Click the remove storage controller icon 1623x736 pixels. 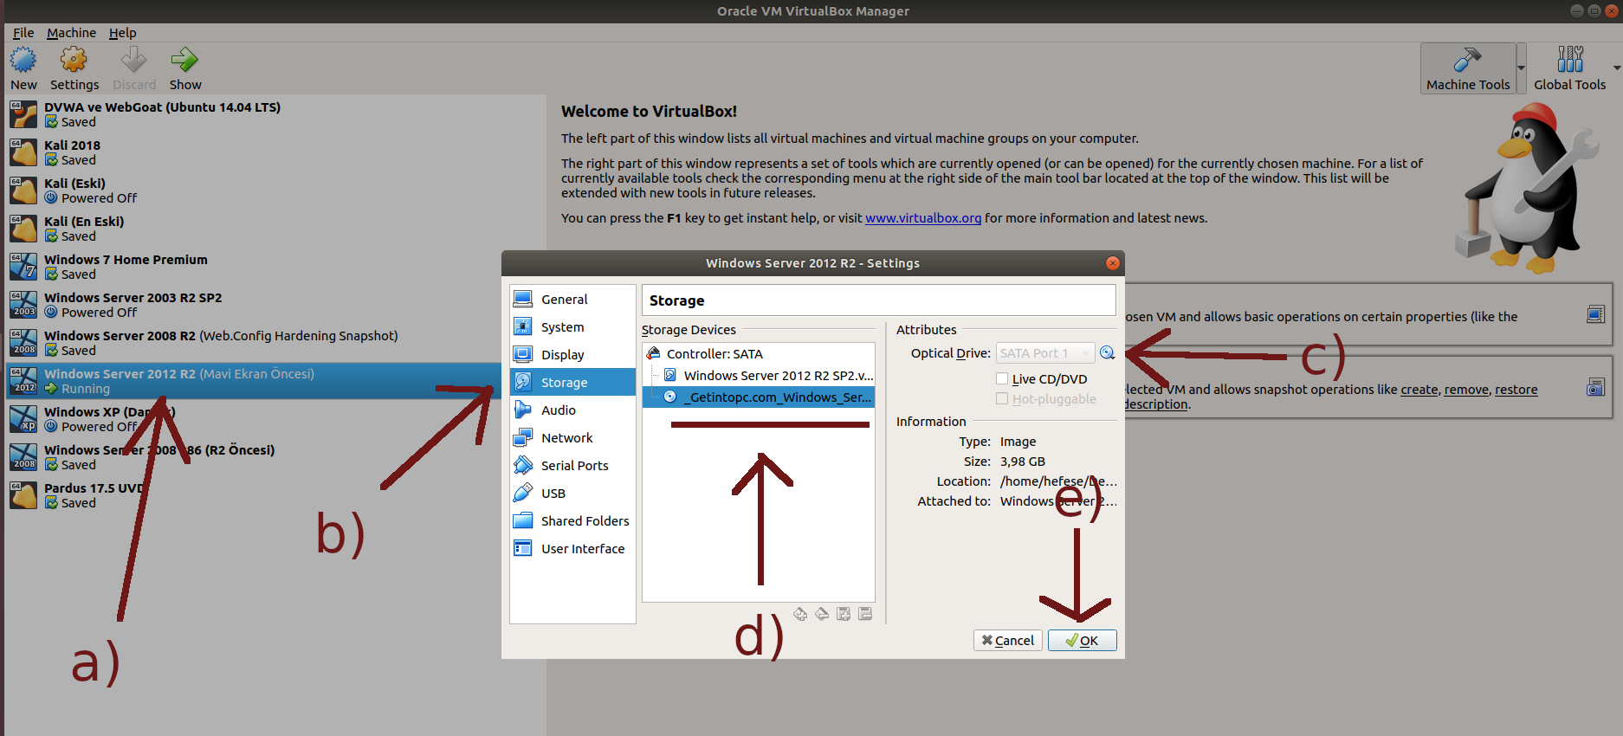point(822,614)
